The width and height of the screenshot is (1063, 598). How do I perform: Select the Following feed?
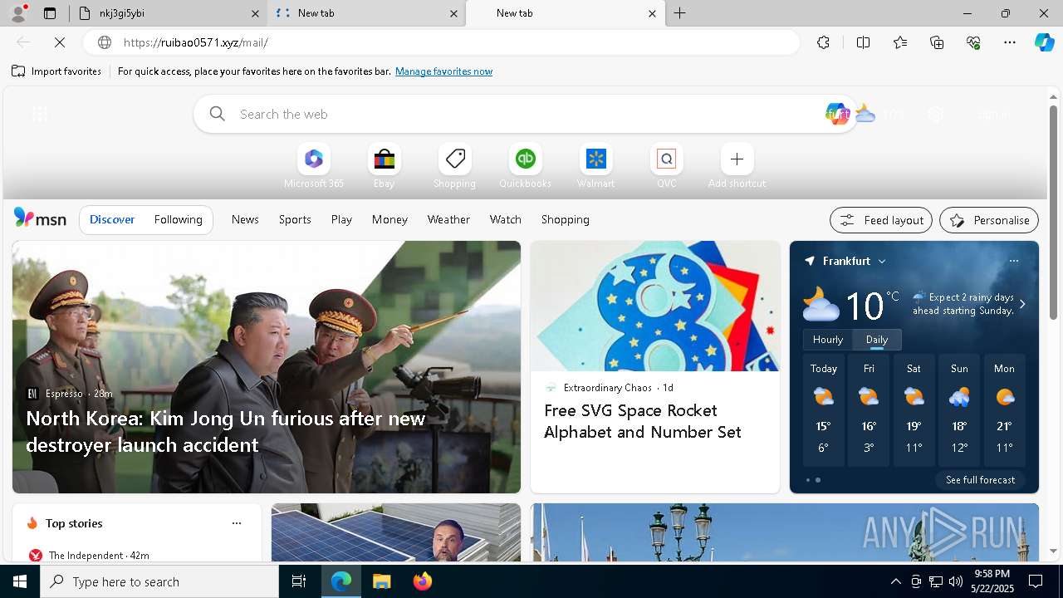pos(178,219)
